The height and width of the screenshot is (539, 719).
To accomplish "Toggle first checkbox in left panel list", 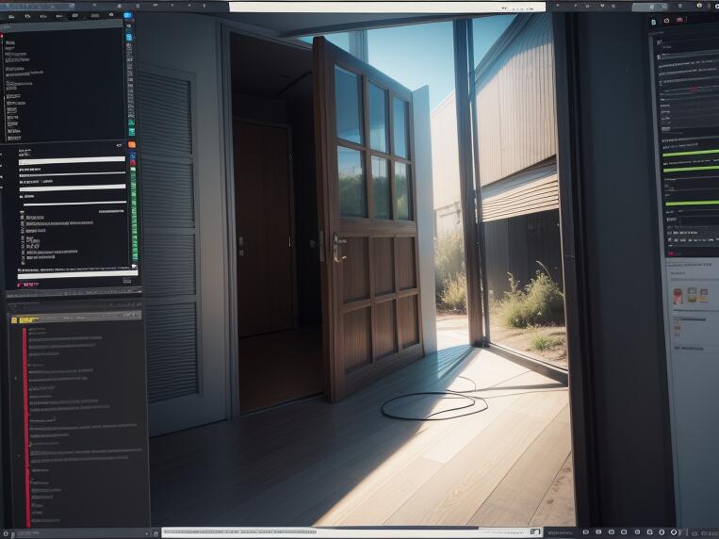I will pos(23,217).
